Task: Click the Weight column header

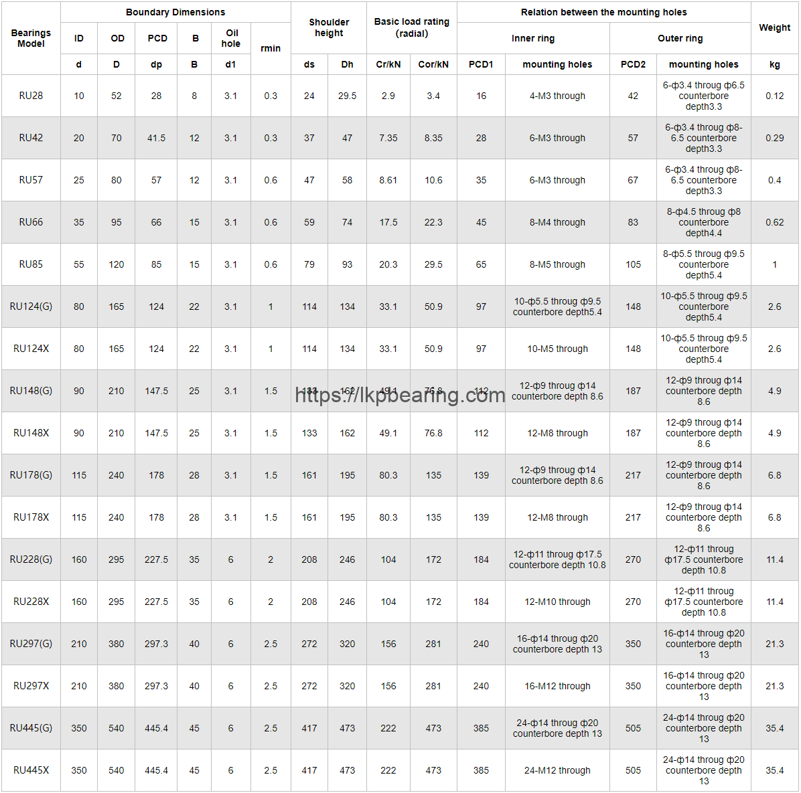Action: point(774,27)
